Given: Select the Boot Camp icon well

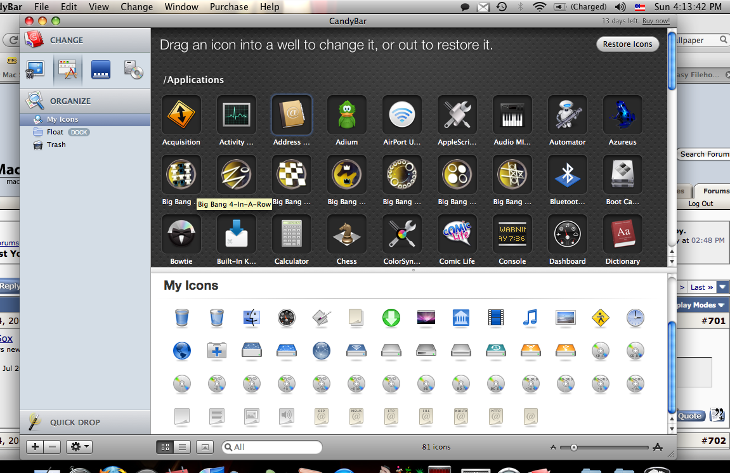Looking at the screenshot, I should tap(622, 174).
